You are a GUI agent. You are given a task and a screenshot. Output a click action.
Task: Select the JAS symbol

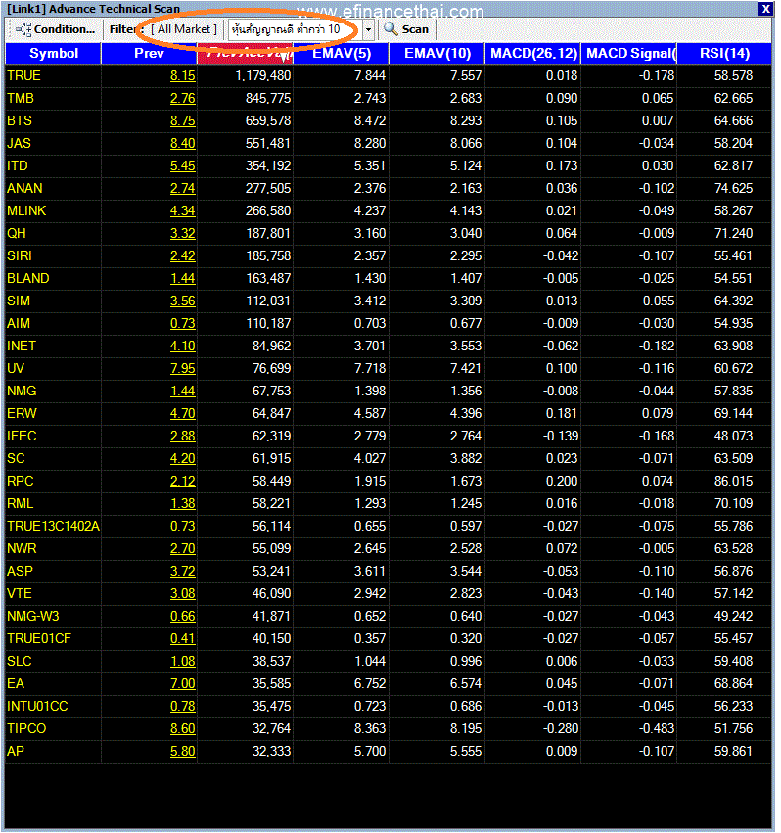click(20, 144)
